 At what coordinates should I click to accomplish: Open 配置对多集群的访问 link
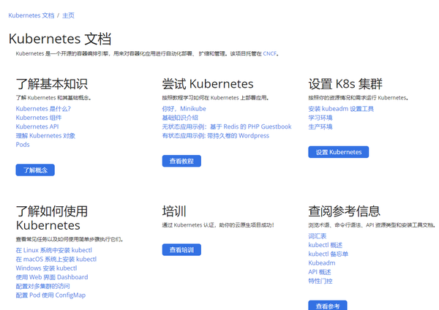(x=43, y=286)
